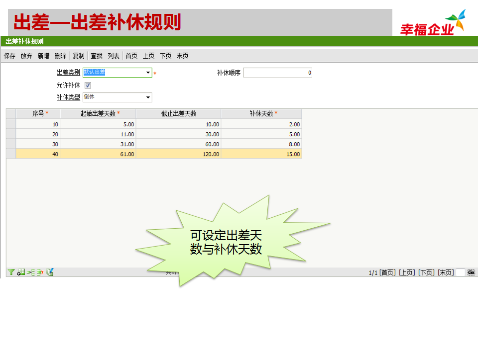The image size is (478, 358).
Task: Click the edit/export grid icon
Action: (50, 272)
